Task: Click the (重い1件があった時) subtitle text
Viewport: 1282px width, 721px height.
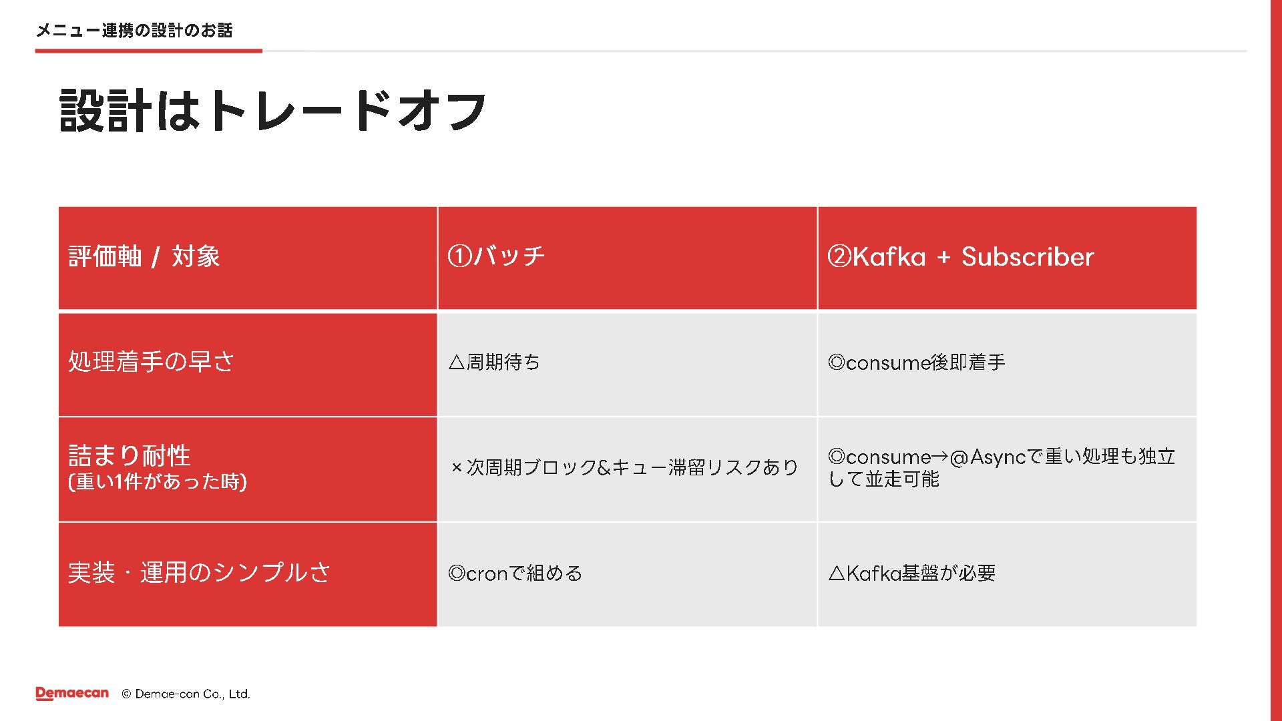Action: (158, 481)
